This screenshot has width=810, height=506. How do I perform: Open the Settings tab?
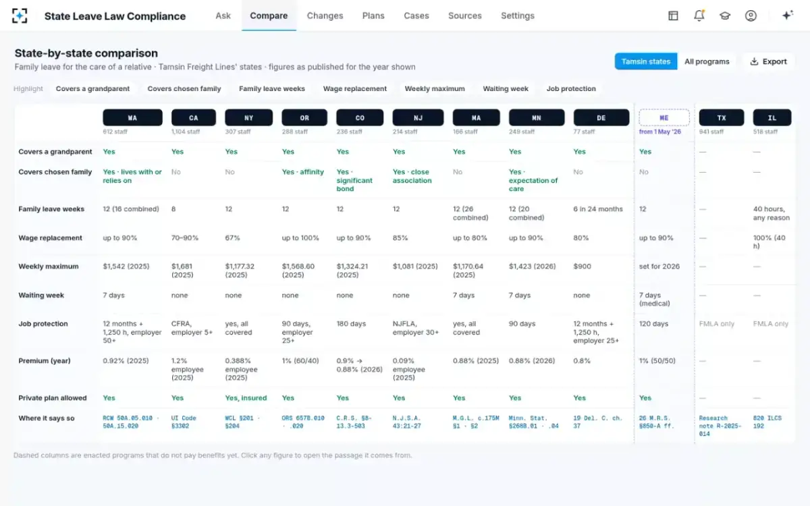518,16
